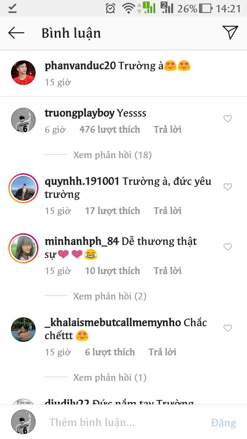
Task: Open direct message paper plane icon
Action: (230, 33)
